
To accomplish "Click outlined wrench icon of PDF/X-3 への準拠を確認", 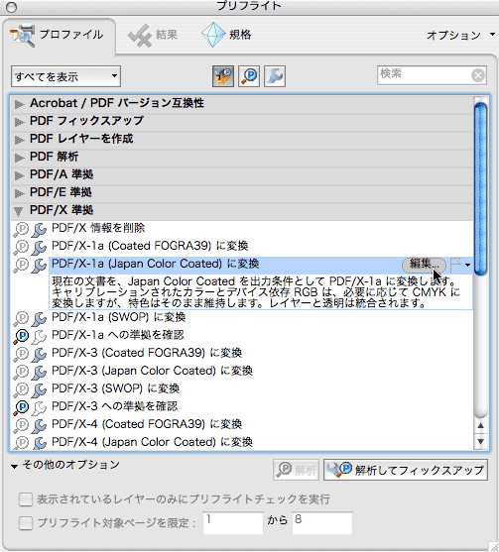I will pos(39,408).
